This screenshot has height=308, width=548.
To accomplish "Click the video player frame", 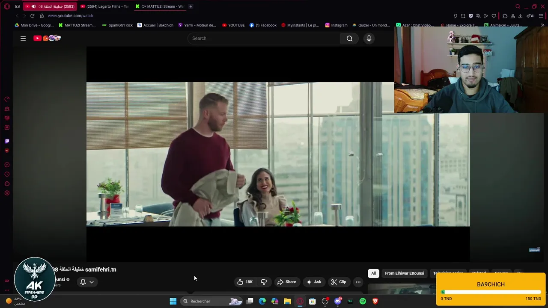I will click(278, 154).
